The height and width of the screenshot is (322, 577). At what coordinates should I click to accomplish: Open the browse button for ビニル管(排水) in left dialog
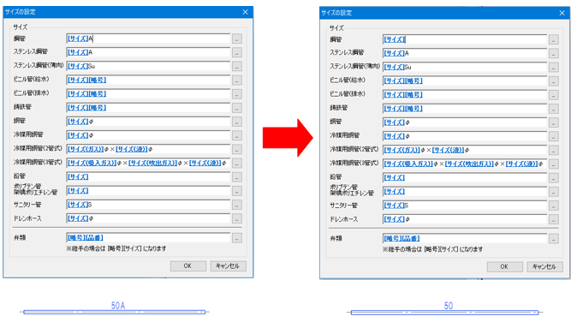point(237,94)
